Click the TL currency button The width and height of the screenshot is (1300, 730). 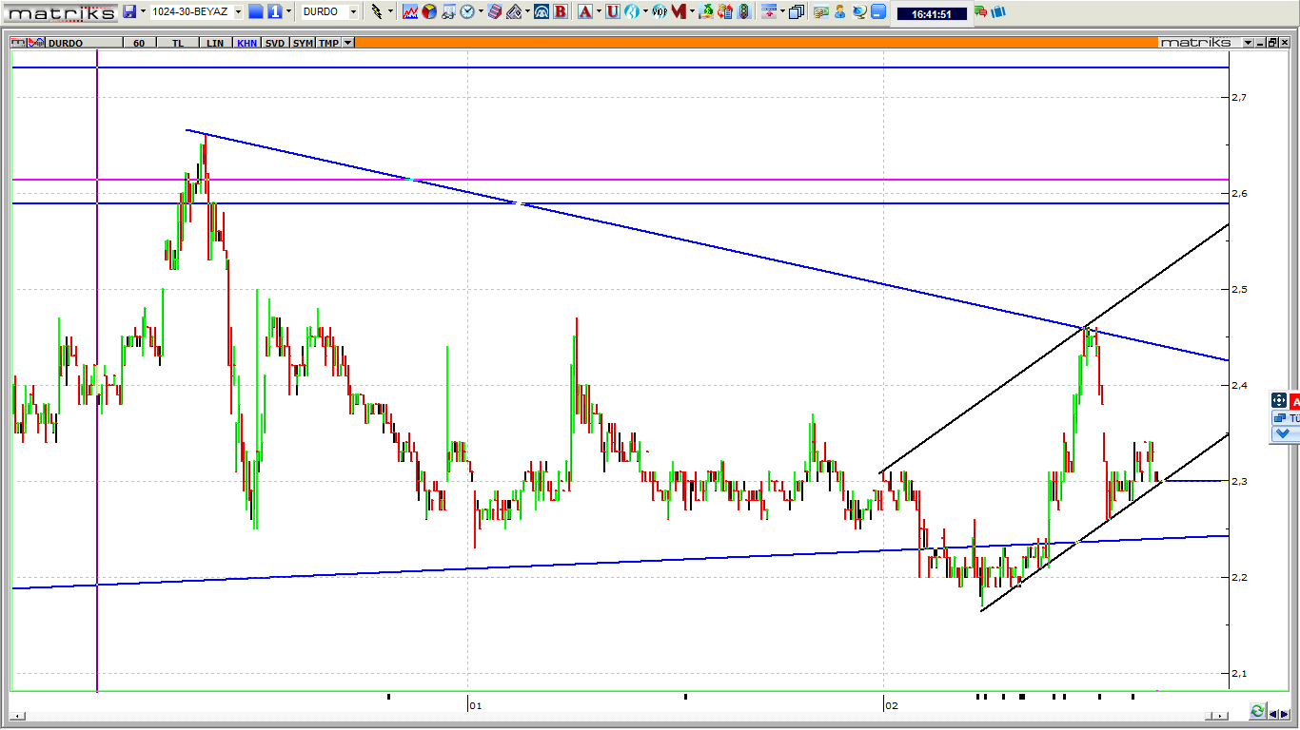point(178,43)
